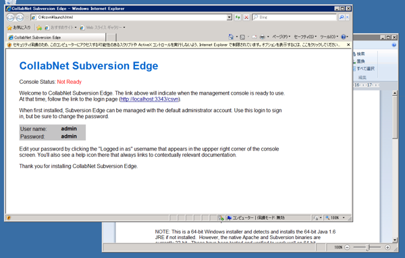Open Word help icon in background window

[x=394, y=45]
